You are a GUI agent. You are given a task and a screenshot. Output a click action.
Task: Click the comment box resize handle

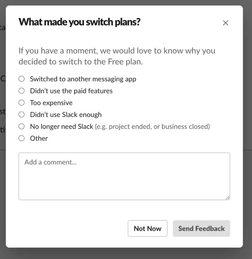coord(227,197)
